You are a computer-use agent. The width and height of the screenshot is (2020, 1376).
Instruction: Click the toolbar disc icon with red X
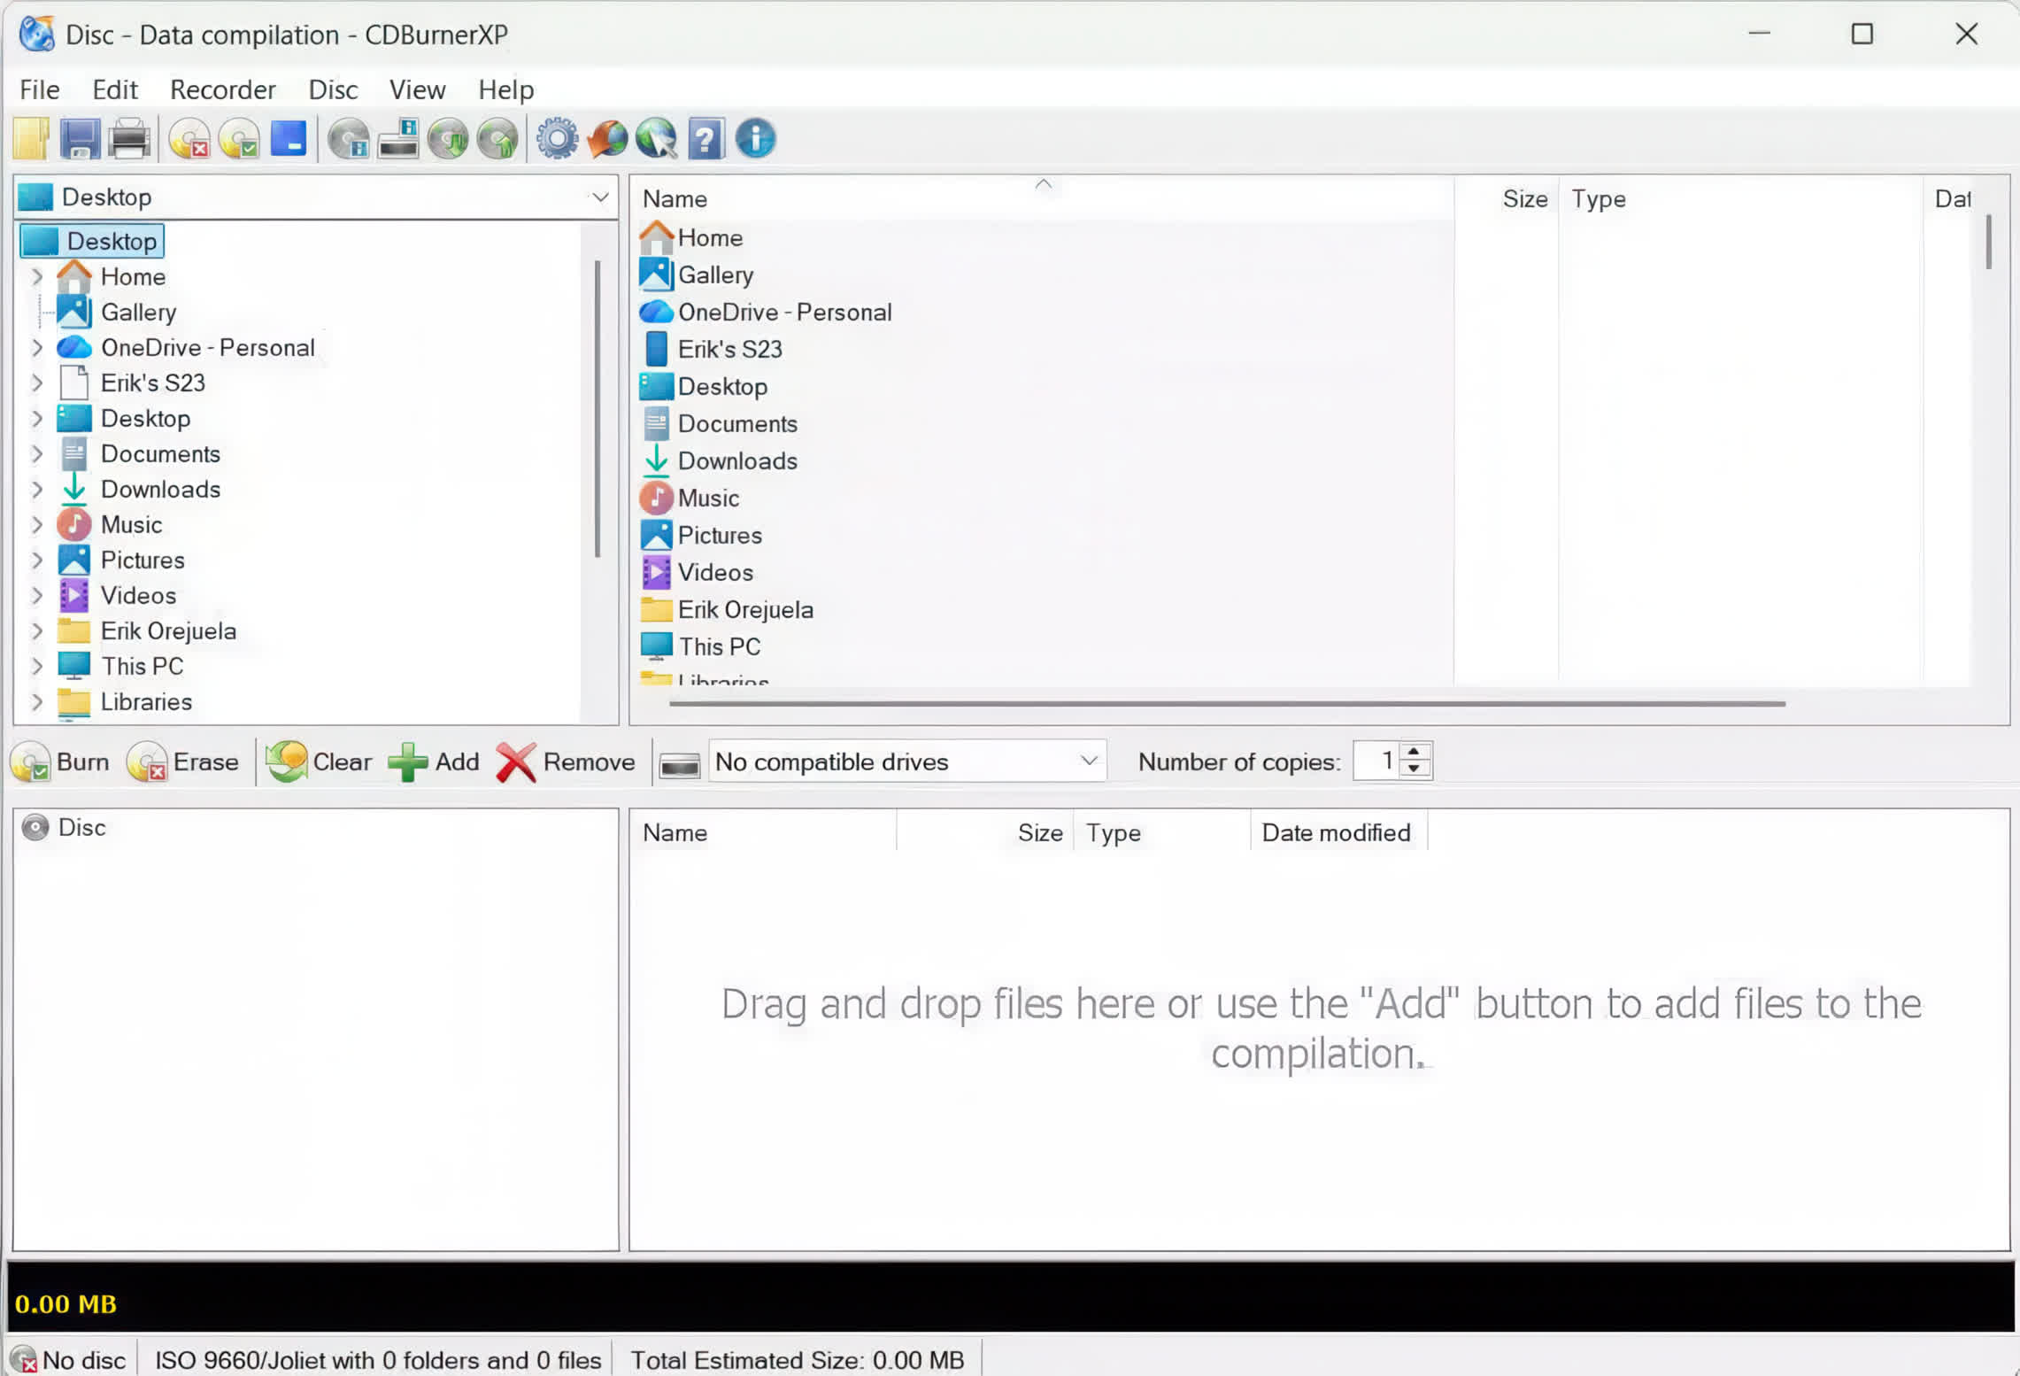click(x=189, y=139)
